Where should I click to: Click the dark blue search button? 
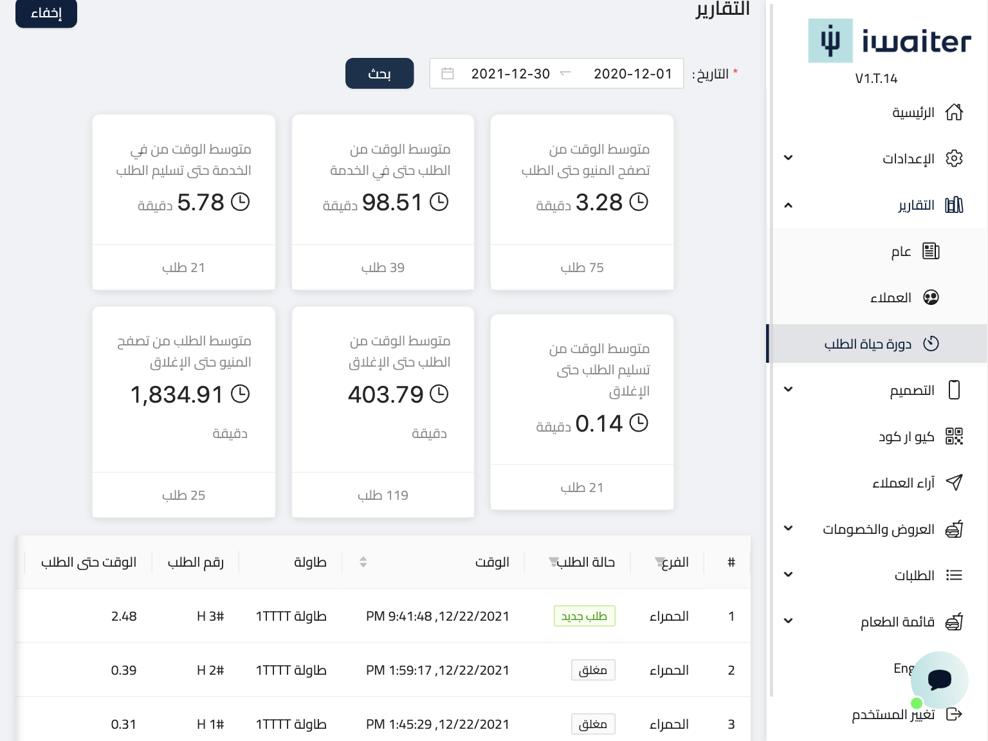click(x=380, y=74)
